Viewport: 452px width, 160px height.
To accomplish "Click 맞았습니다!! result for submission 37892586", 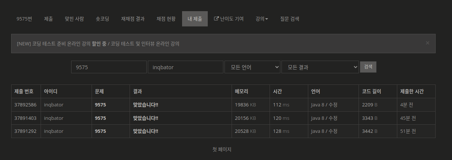I will 146,105.
